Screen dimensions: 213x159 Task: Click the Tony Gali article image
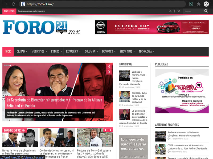tap(95, 138)
